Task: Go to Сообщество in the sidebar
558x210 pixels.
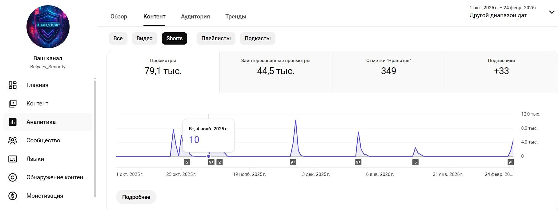Action: 48,141
